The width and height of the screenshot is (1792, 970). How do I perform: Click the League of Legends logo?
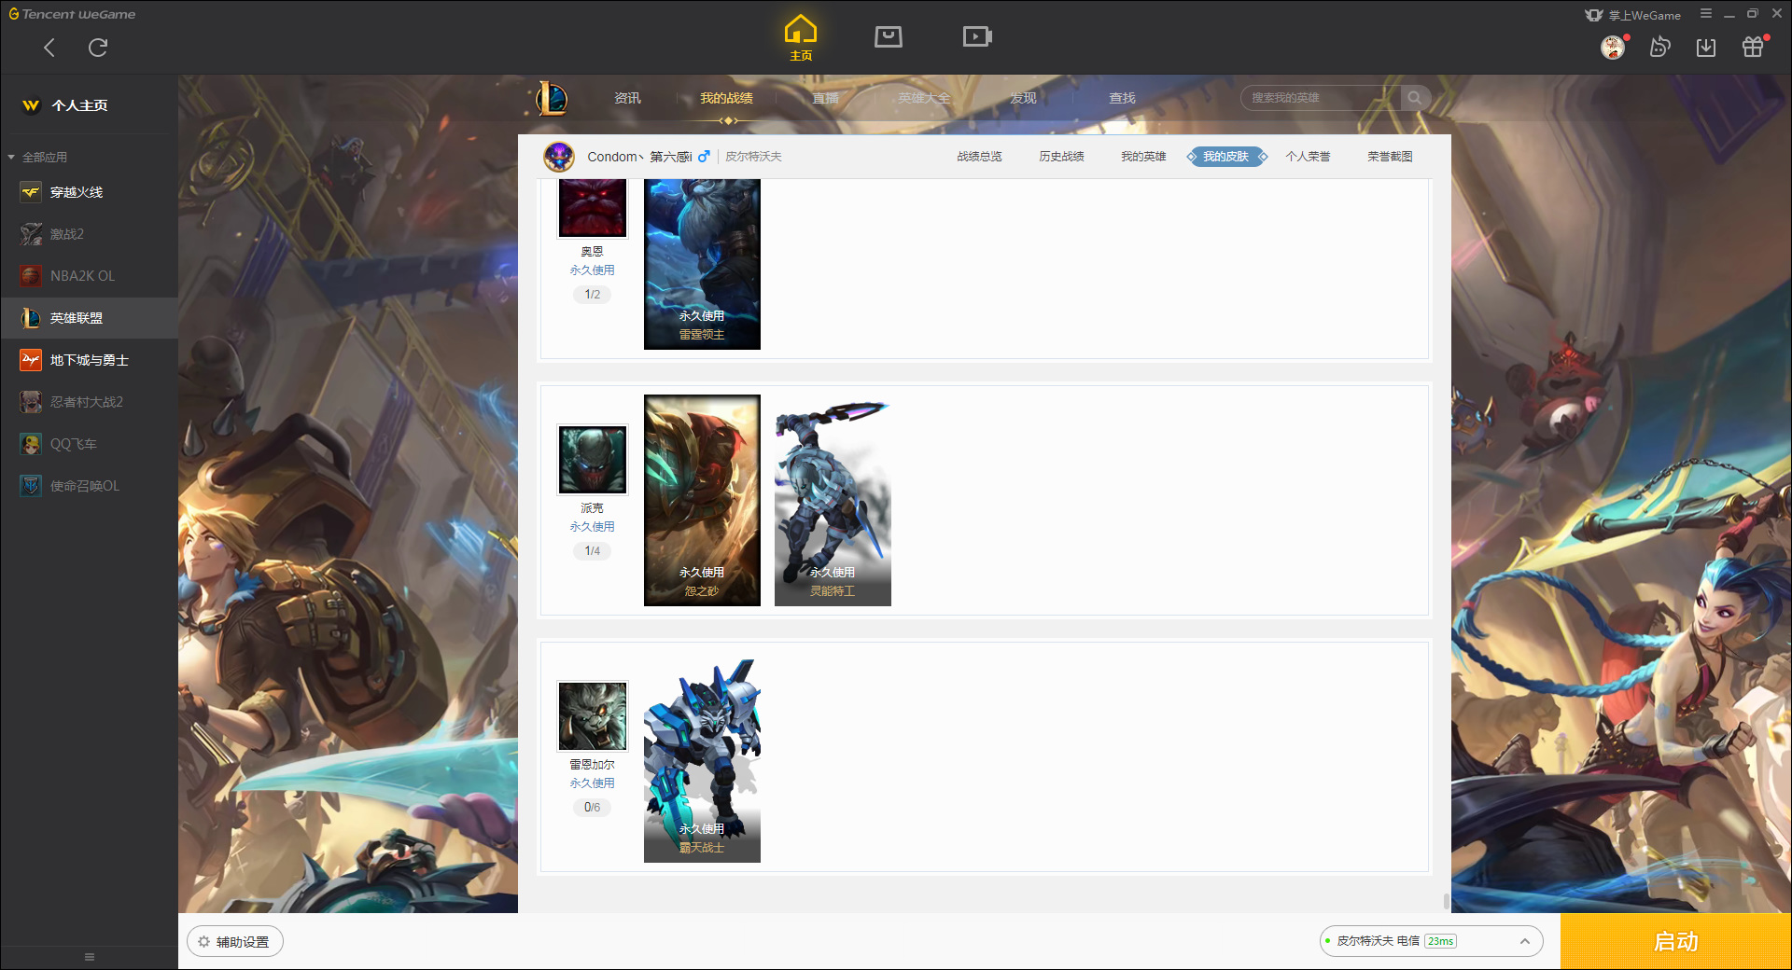coord(552,98)
